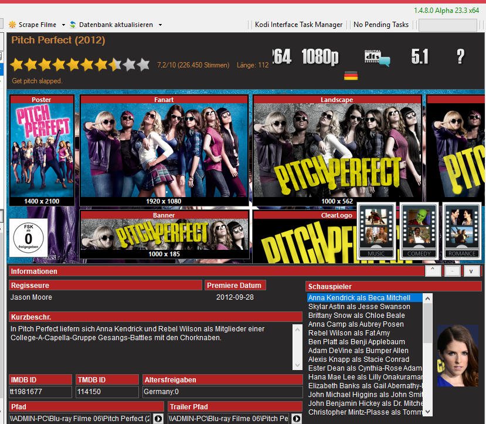The image size is (486, 424).
Task: Click the Trailer Pfad text field
Action: point(228,418)
